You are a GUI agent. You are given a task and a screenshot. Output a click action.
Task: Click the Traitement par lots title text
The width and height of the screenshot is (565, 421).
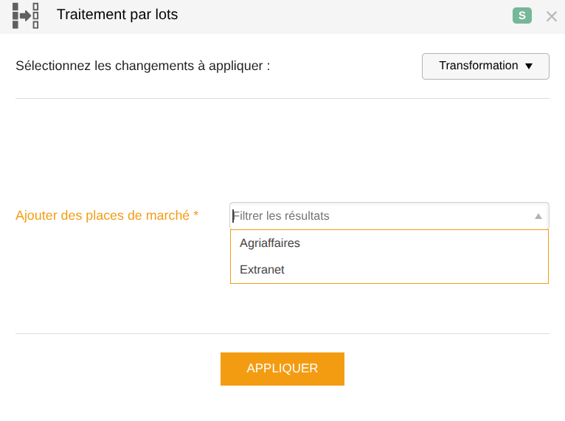pos(117,15)
